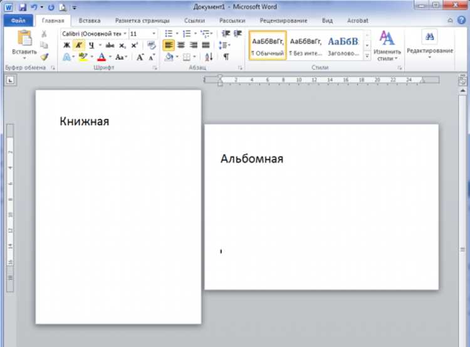The width and height of the screenshot is (470, 347).
Task: Apply yellow text highlight color
Action: [83, 56]
